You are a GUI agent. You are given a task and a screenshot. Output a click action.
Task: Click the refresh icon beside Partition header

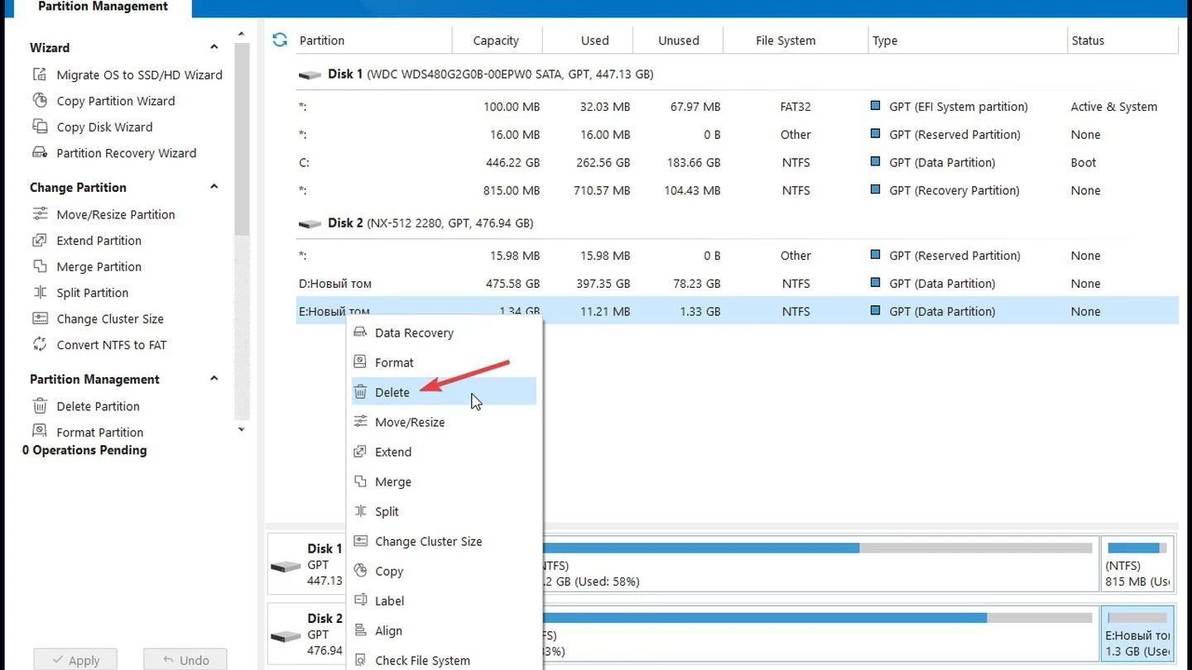pyautogui.click(x=280, y=40)
